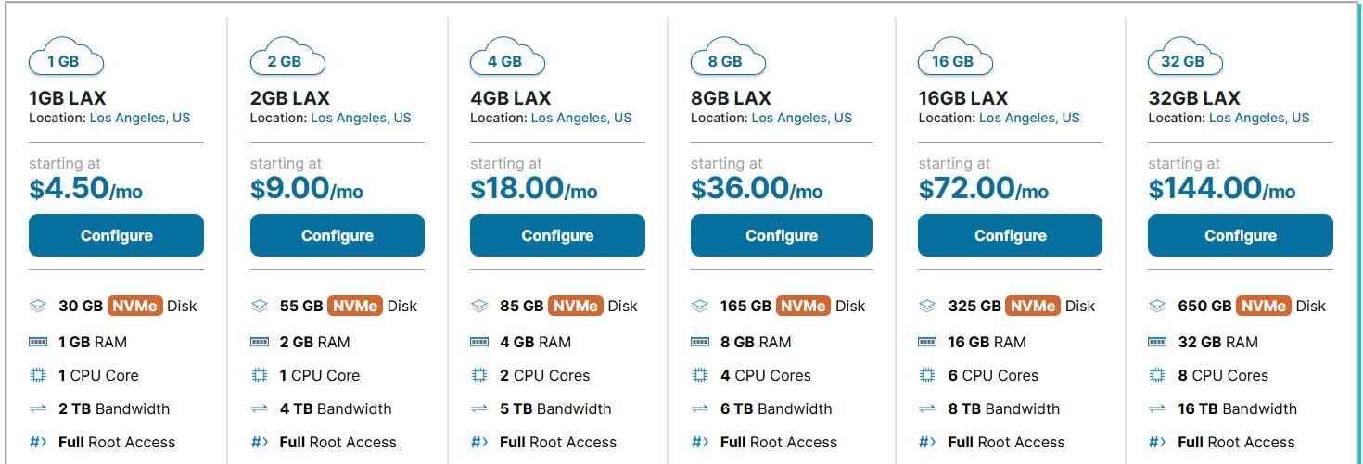Configure the 1GB LAX plan
The height and width of the screenshot is (464, 1363).
point(116,235)
